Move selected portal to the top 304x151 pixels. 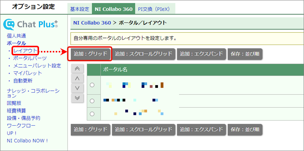click(x=77, y=68)
